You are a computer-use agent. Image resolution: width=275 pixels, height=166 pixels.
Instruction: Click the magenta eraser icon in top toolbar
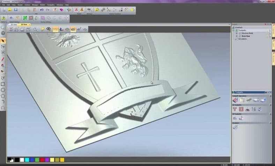click(x=61, y=10)
